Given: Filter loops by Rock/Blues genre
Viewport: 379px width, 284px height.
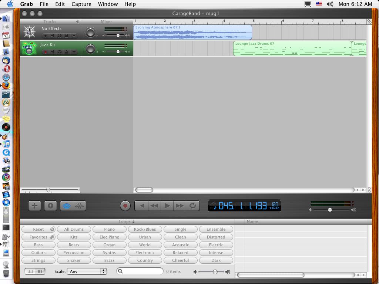Looking at the screenshot, I should 145,229.
